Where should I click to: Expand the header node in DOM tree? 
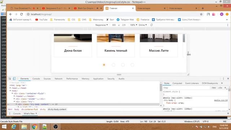[14, 96]
